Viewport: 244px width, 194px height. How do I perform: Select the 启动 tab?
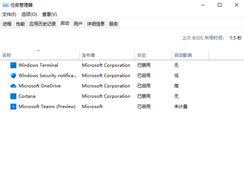[65, 23]
